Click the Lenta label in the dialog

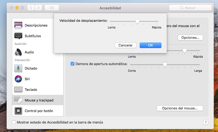pos(112,27)
